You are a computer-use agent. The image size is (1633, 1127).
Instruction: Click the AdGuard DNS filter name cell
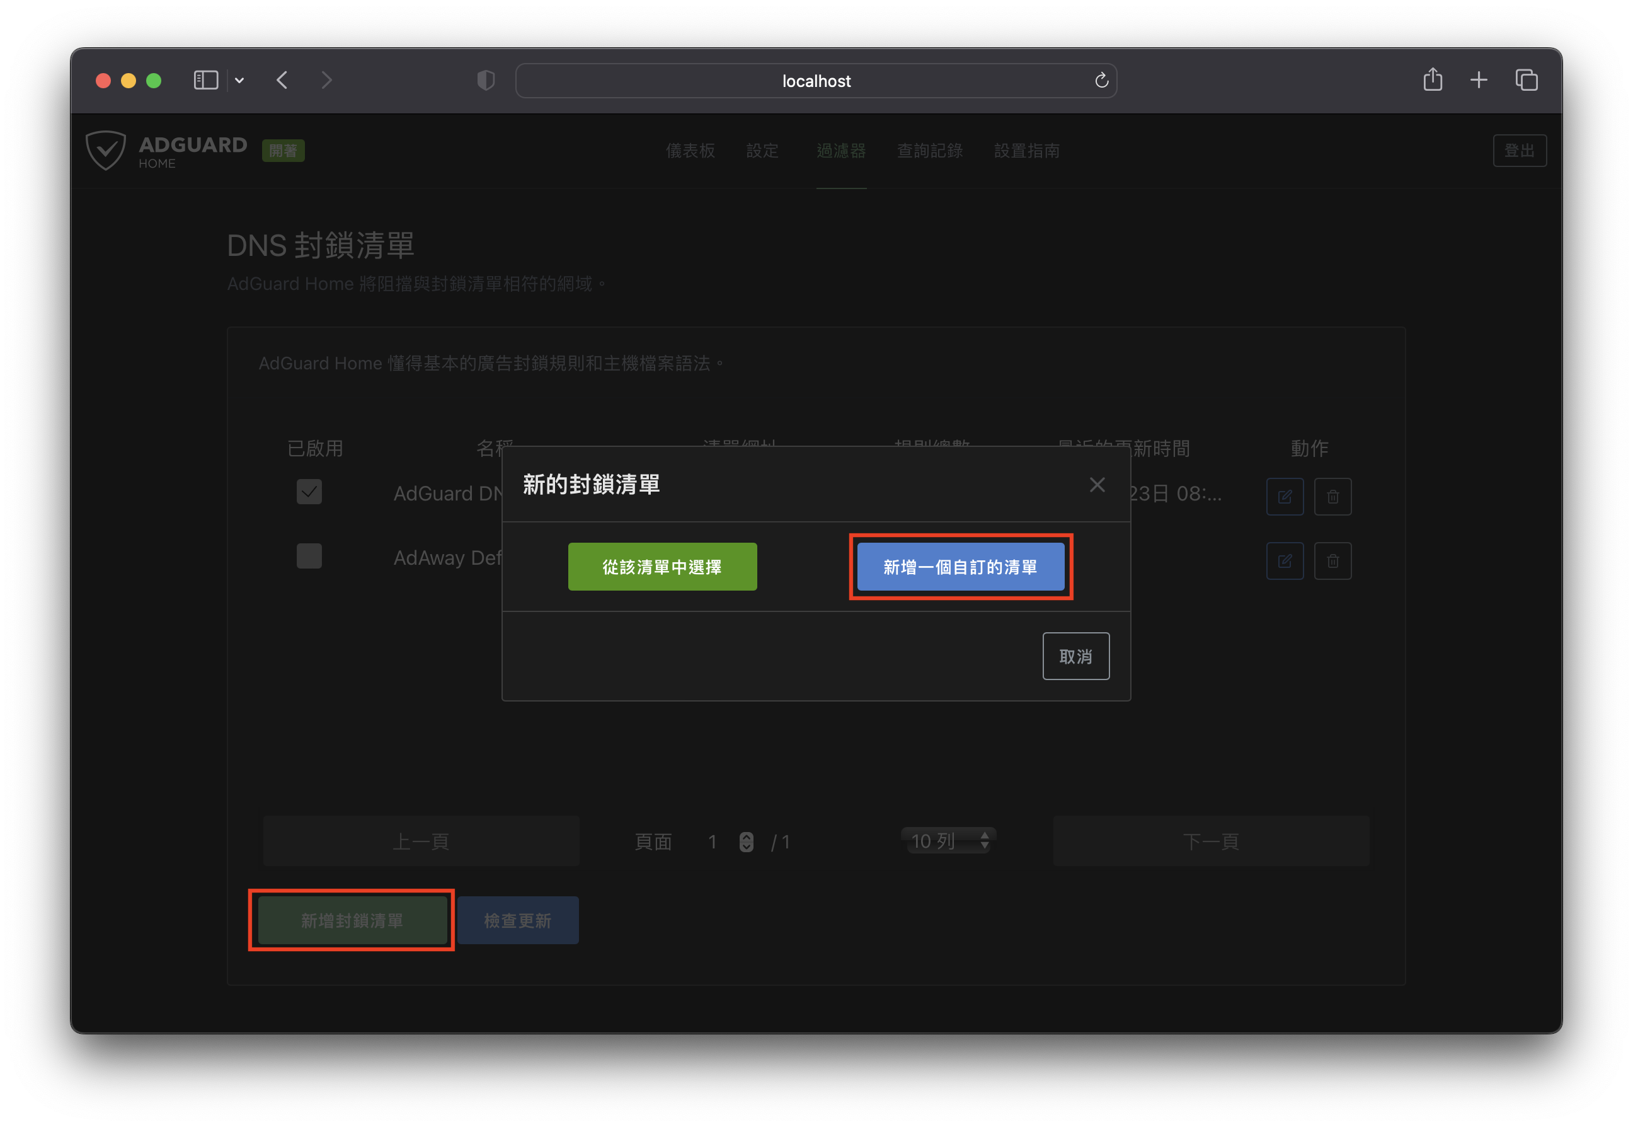tap(447, 494)
